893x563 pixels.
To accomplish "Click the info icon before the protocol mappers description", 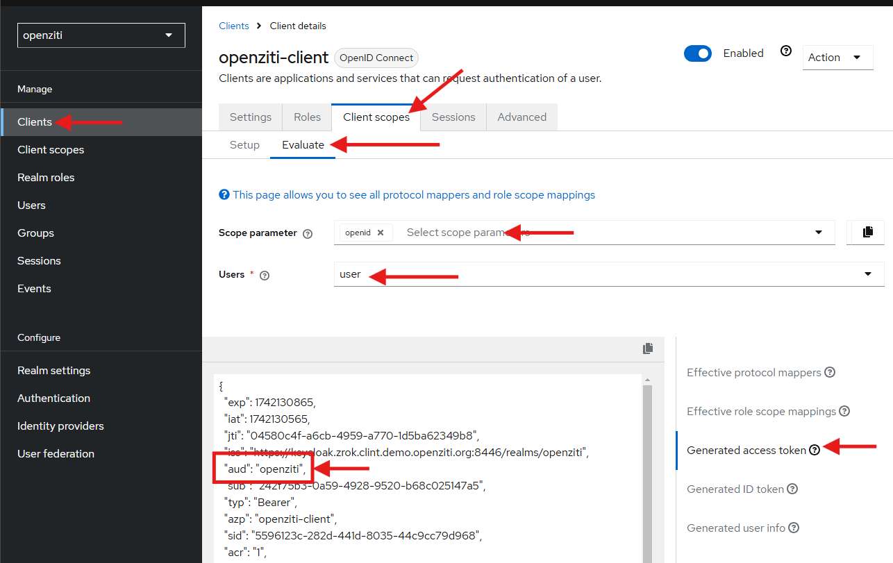I will click(224, 194).
